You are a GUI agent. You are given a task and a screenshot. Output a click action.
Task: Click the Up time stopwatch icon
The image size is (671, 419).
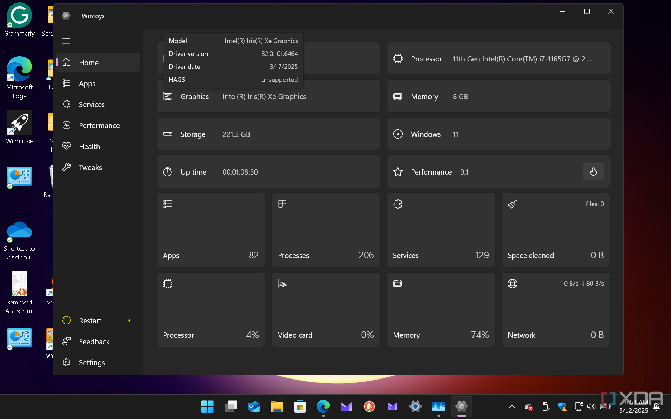(168, 172)
